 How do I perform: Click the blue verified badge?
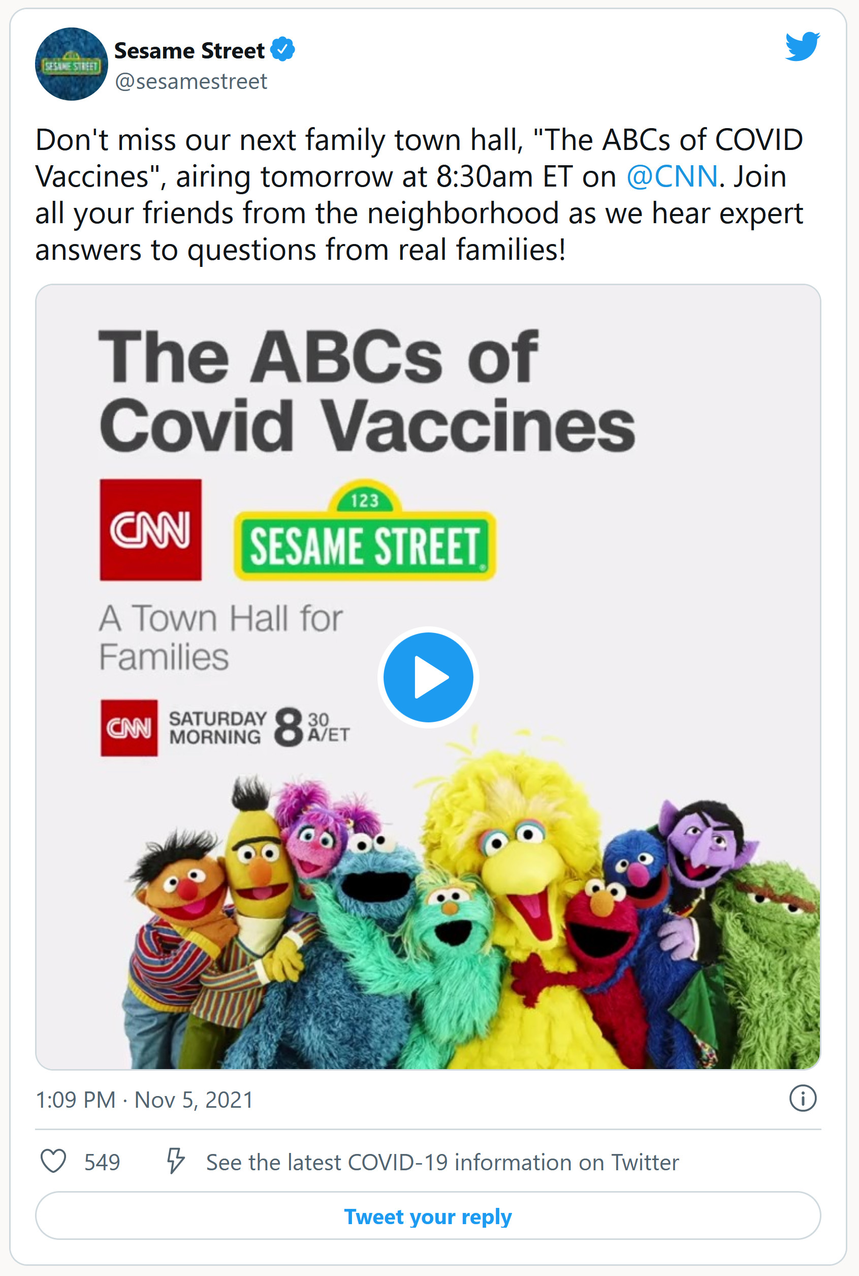[282, 49]
